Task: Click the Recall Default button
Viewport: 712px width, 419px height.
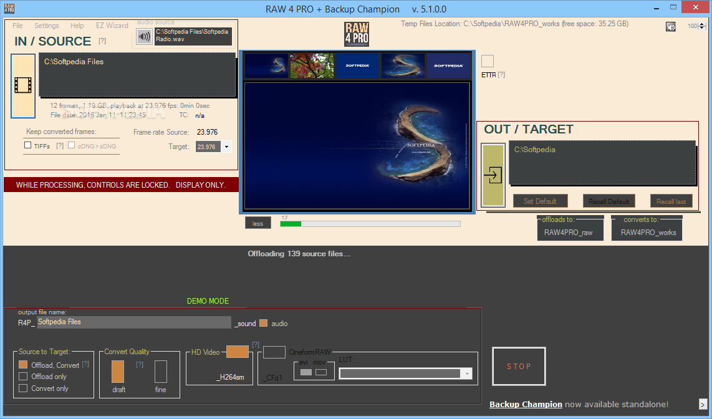Action: tap(609, 201)
